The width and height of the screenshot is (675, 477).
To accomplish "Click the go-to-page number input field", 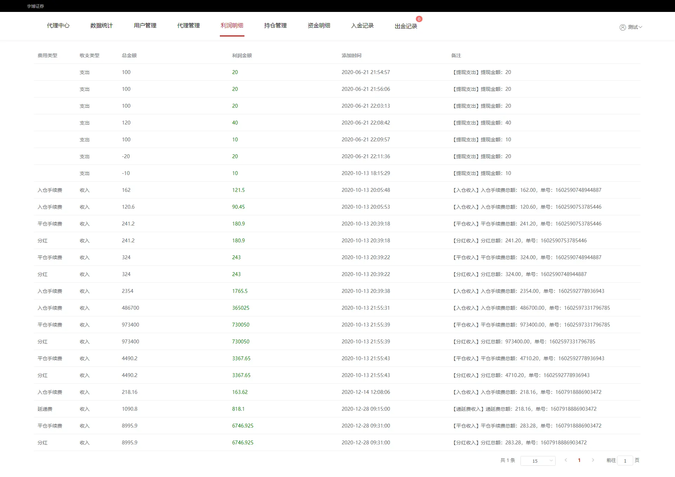I will (x=625, y=461).
